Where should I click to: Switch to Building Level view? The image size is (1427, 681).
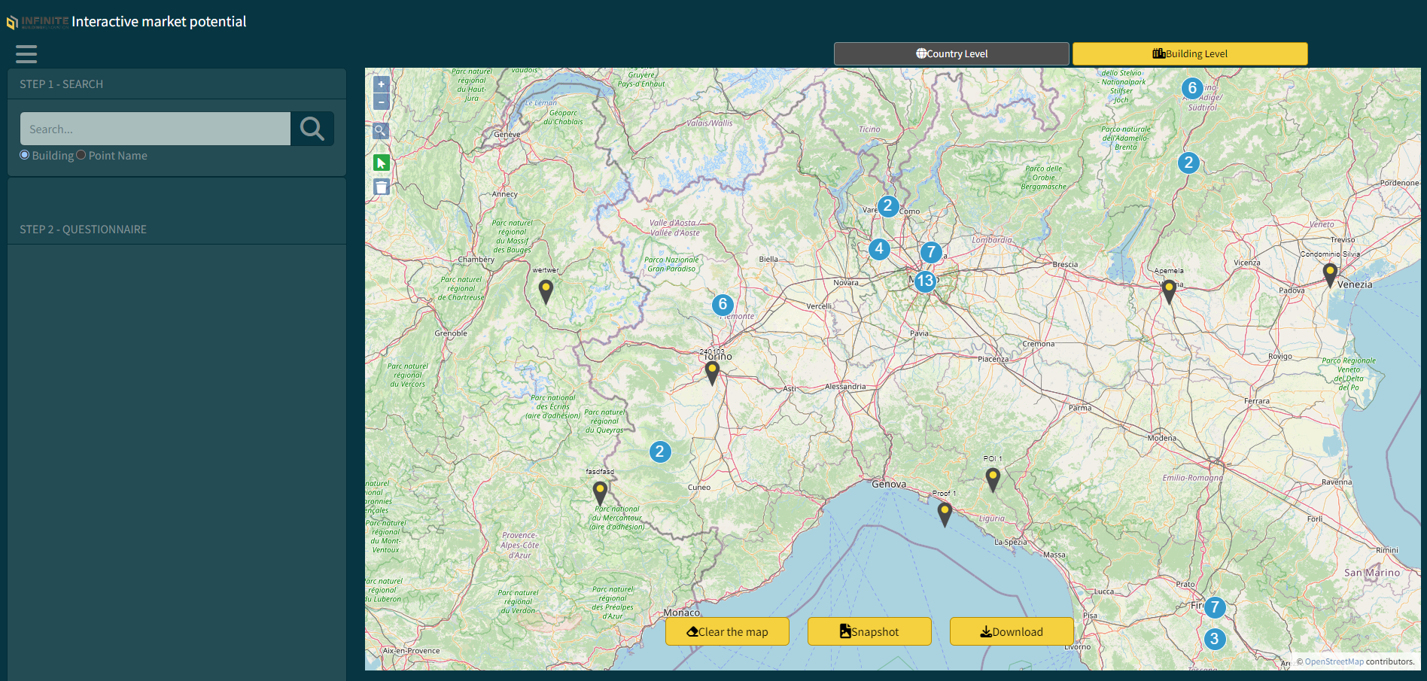(1190, 53)
